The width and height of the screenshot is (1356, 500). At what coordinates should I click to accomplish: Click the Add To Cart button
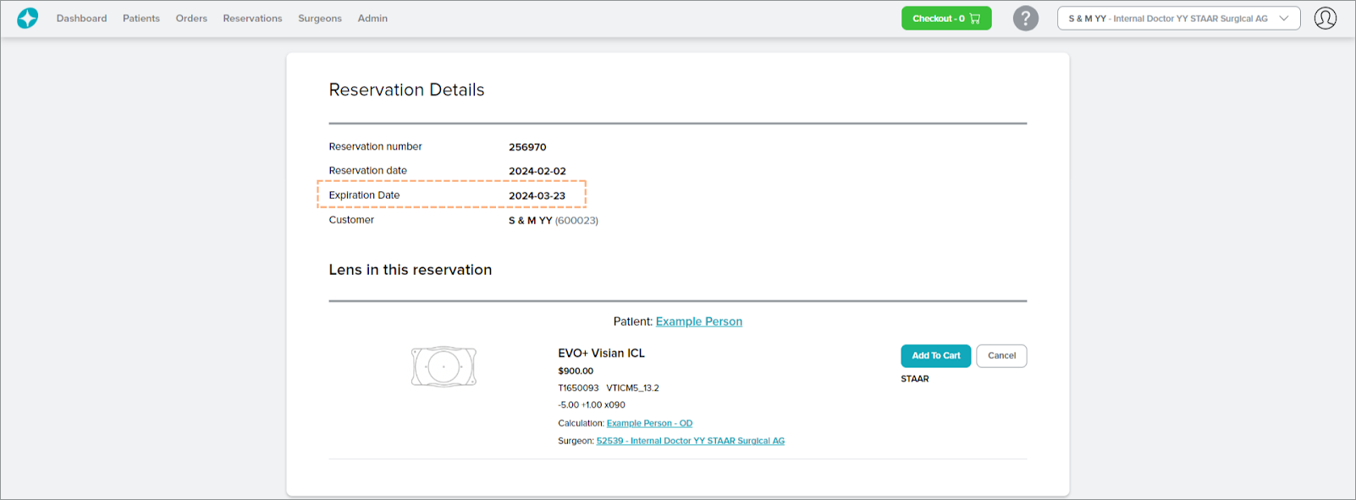tap(935, 355)
